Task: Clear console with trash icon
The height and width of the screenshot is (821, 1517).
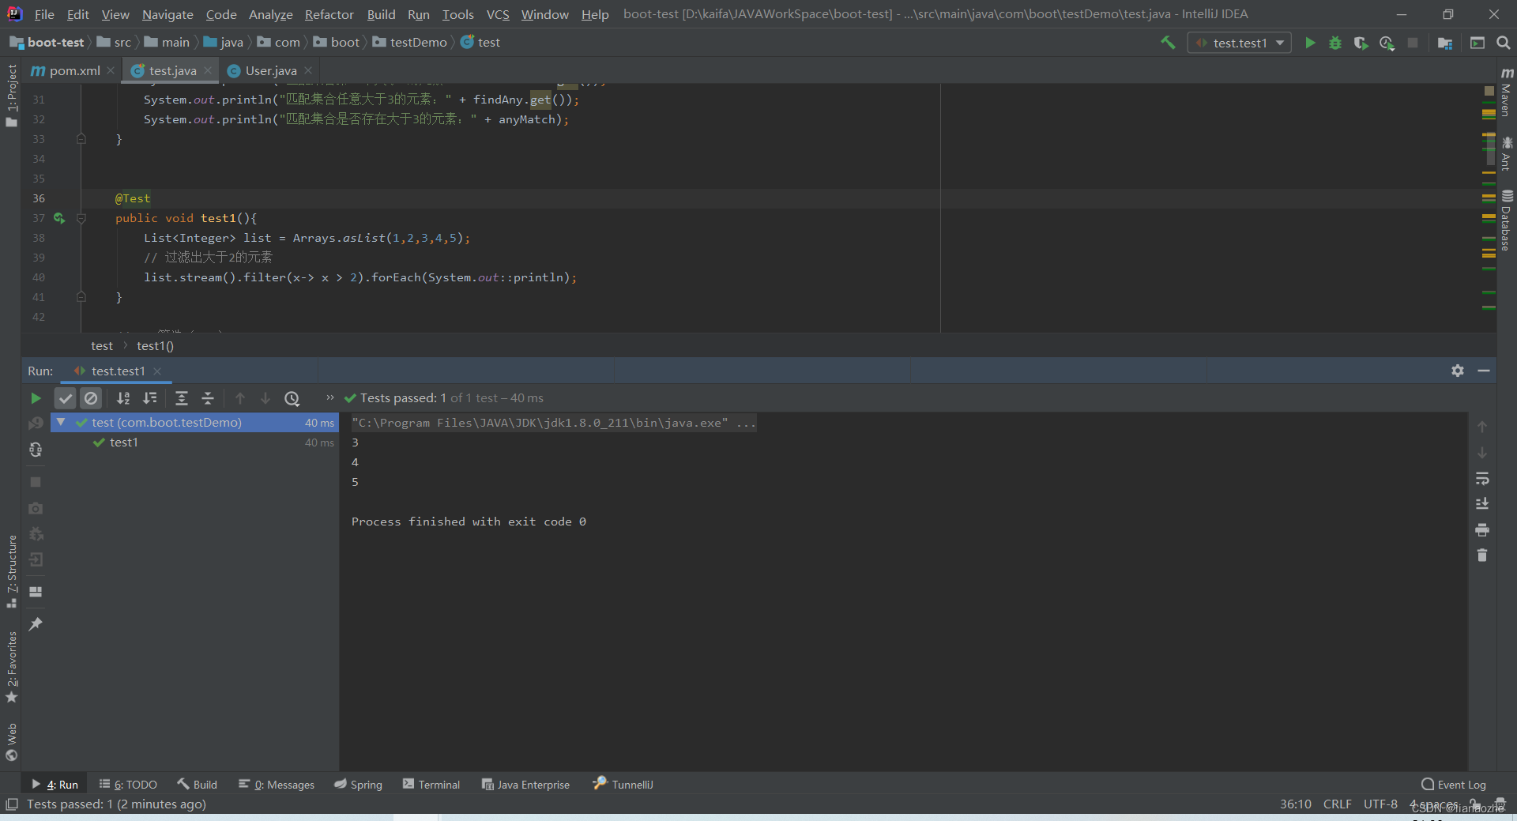Action: (1482, 555)
